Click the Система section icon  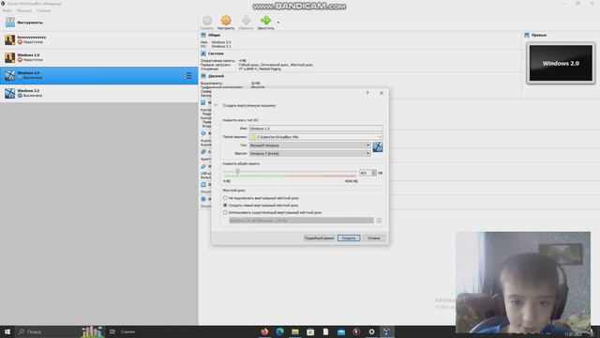coord(203,54)
